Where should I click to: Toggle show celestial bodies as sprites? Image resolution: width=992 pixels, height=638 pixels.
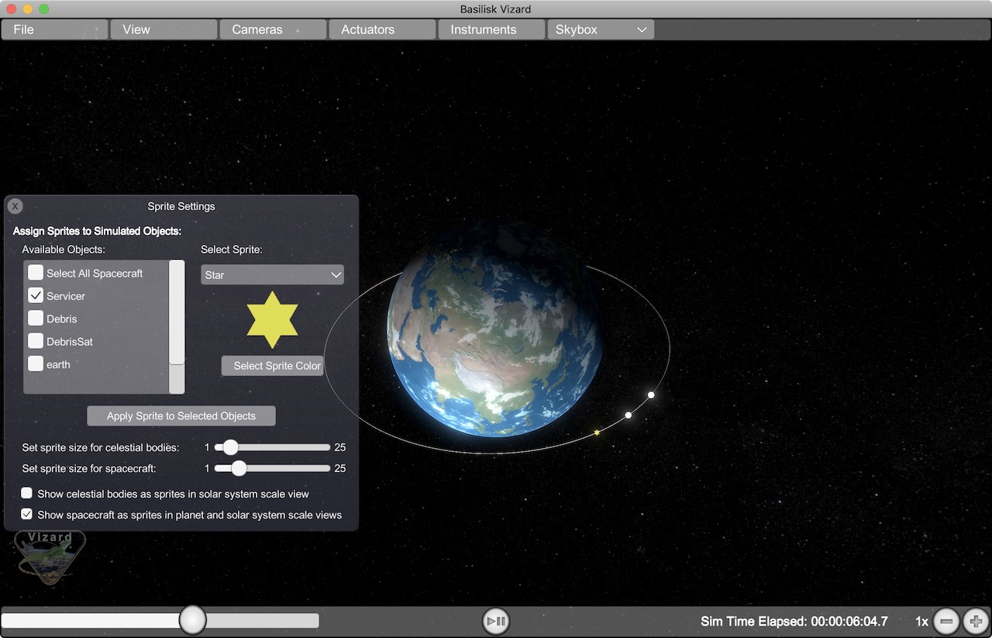coord(27,493)
